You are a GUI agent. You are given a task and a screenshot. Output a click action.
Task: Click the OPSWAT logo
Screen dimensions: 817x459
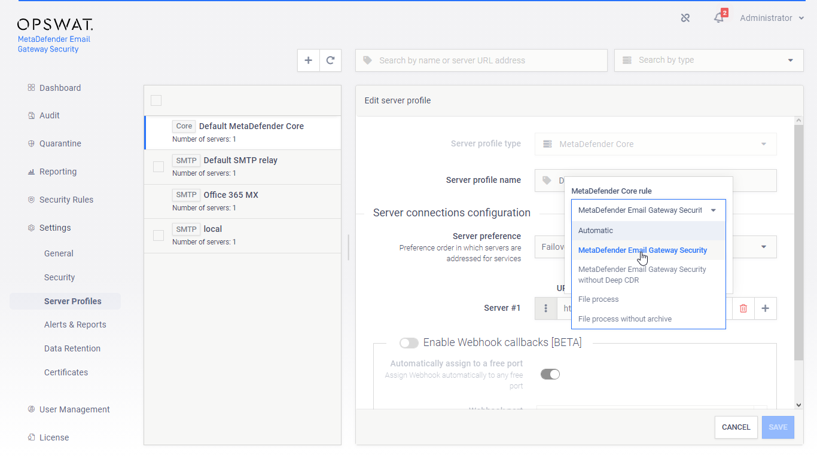(55, 25)
